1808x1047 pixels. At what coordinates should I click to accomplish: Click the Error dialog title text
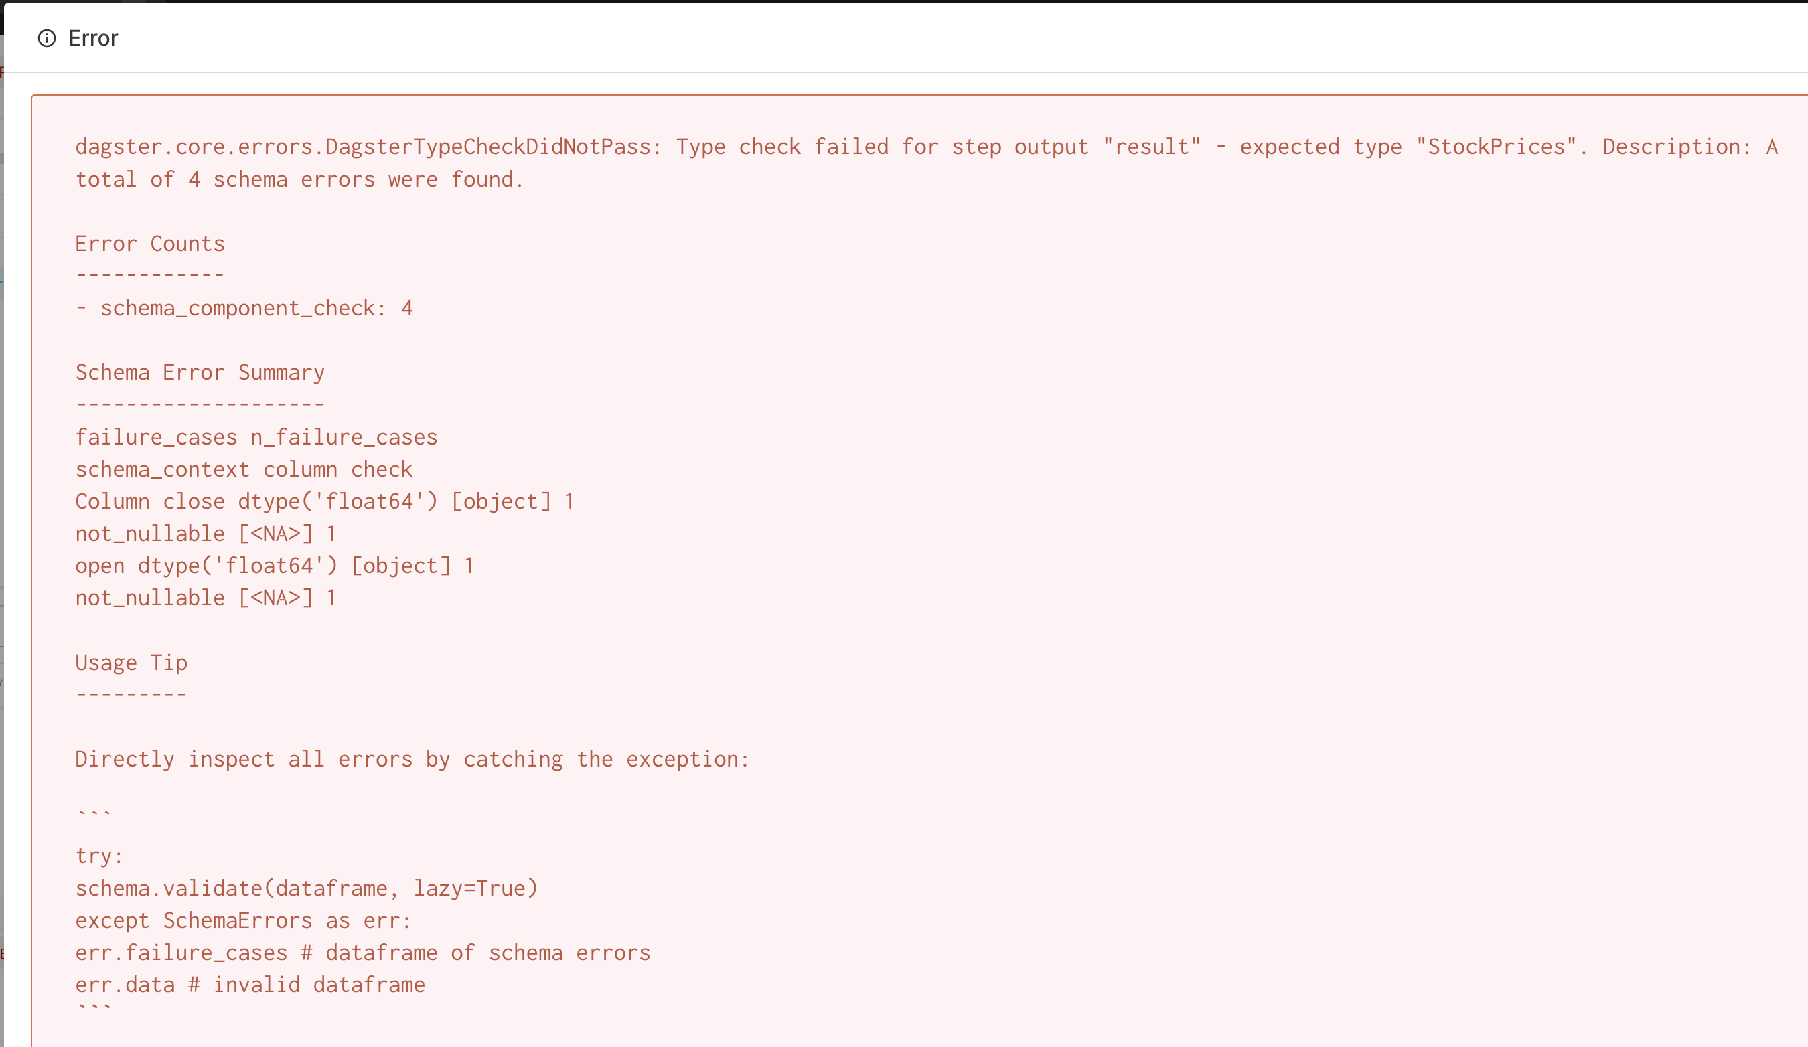coord(93,38)
